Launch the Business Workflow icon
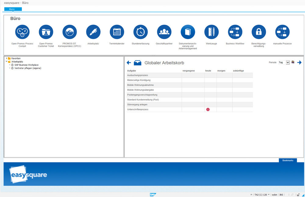This screenshot has width=305, height=197. click(x=235, y=32)
